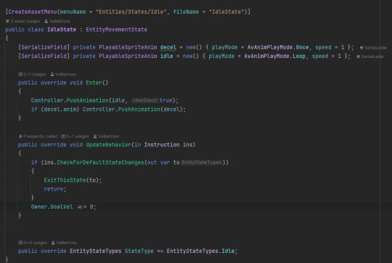Click the CheckForDefaultStateChanges method call
The width and height of the screenshot is (392, 263).
[x=100, y=162]
